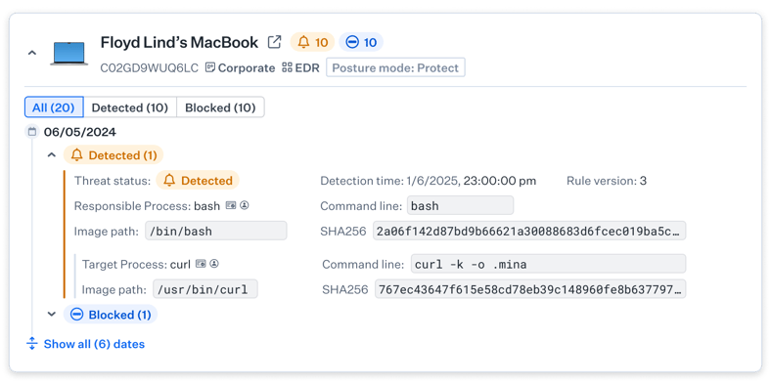
Task: Click the /usr/bin/curl image path field
Action: 205,289
